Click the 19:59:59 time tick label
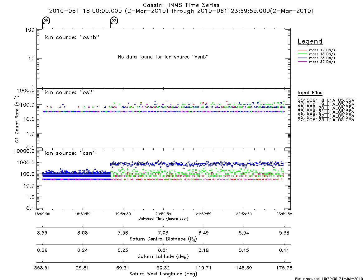 point(123,214)
